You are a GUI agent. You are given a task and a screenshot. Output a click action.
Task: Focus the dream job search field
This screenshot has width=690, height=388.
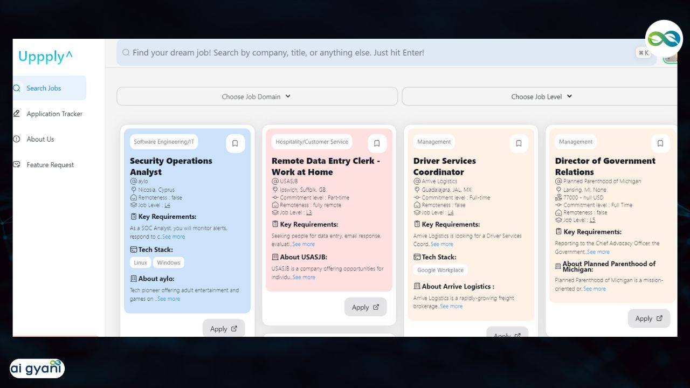[386, 53]
